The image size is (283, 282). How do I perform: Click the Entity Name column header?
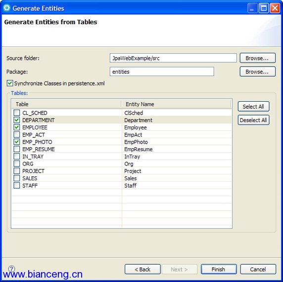tap(176, 104)
